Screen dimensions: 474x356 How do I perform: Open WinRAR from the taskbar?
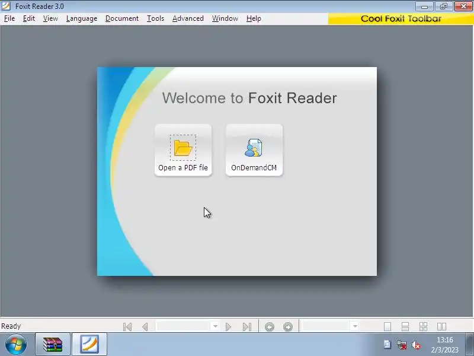pyautogui.click(x=53, y=345)
